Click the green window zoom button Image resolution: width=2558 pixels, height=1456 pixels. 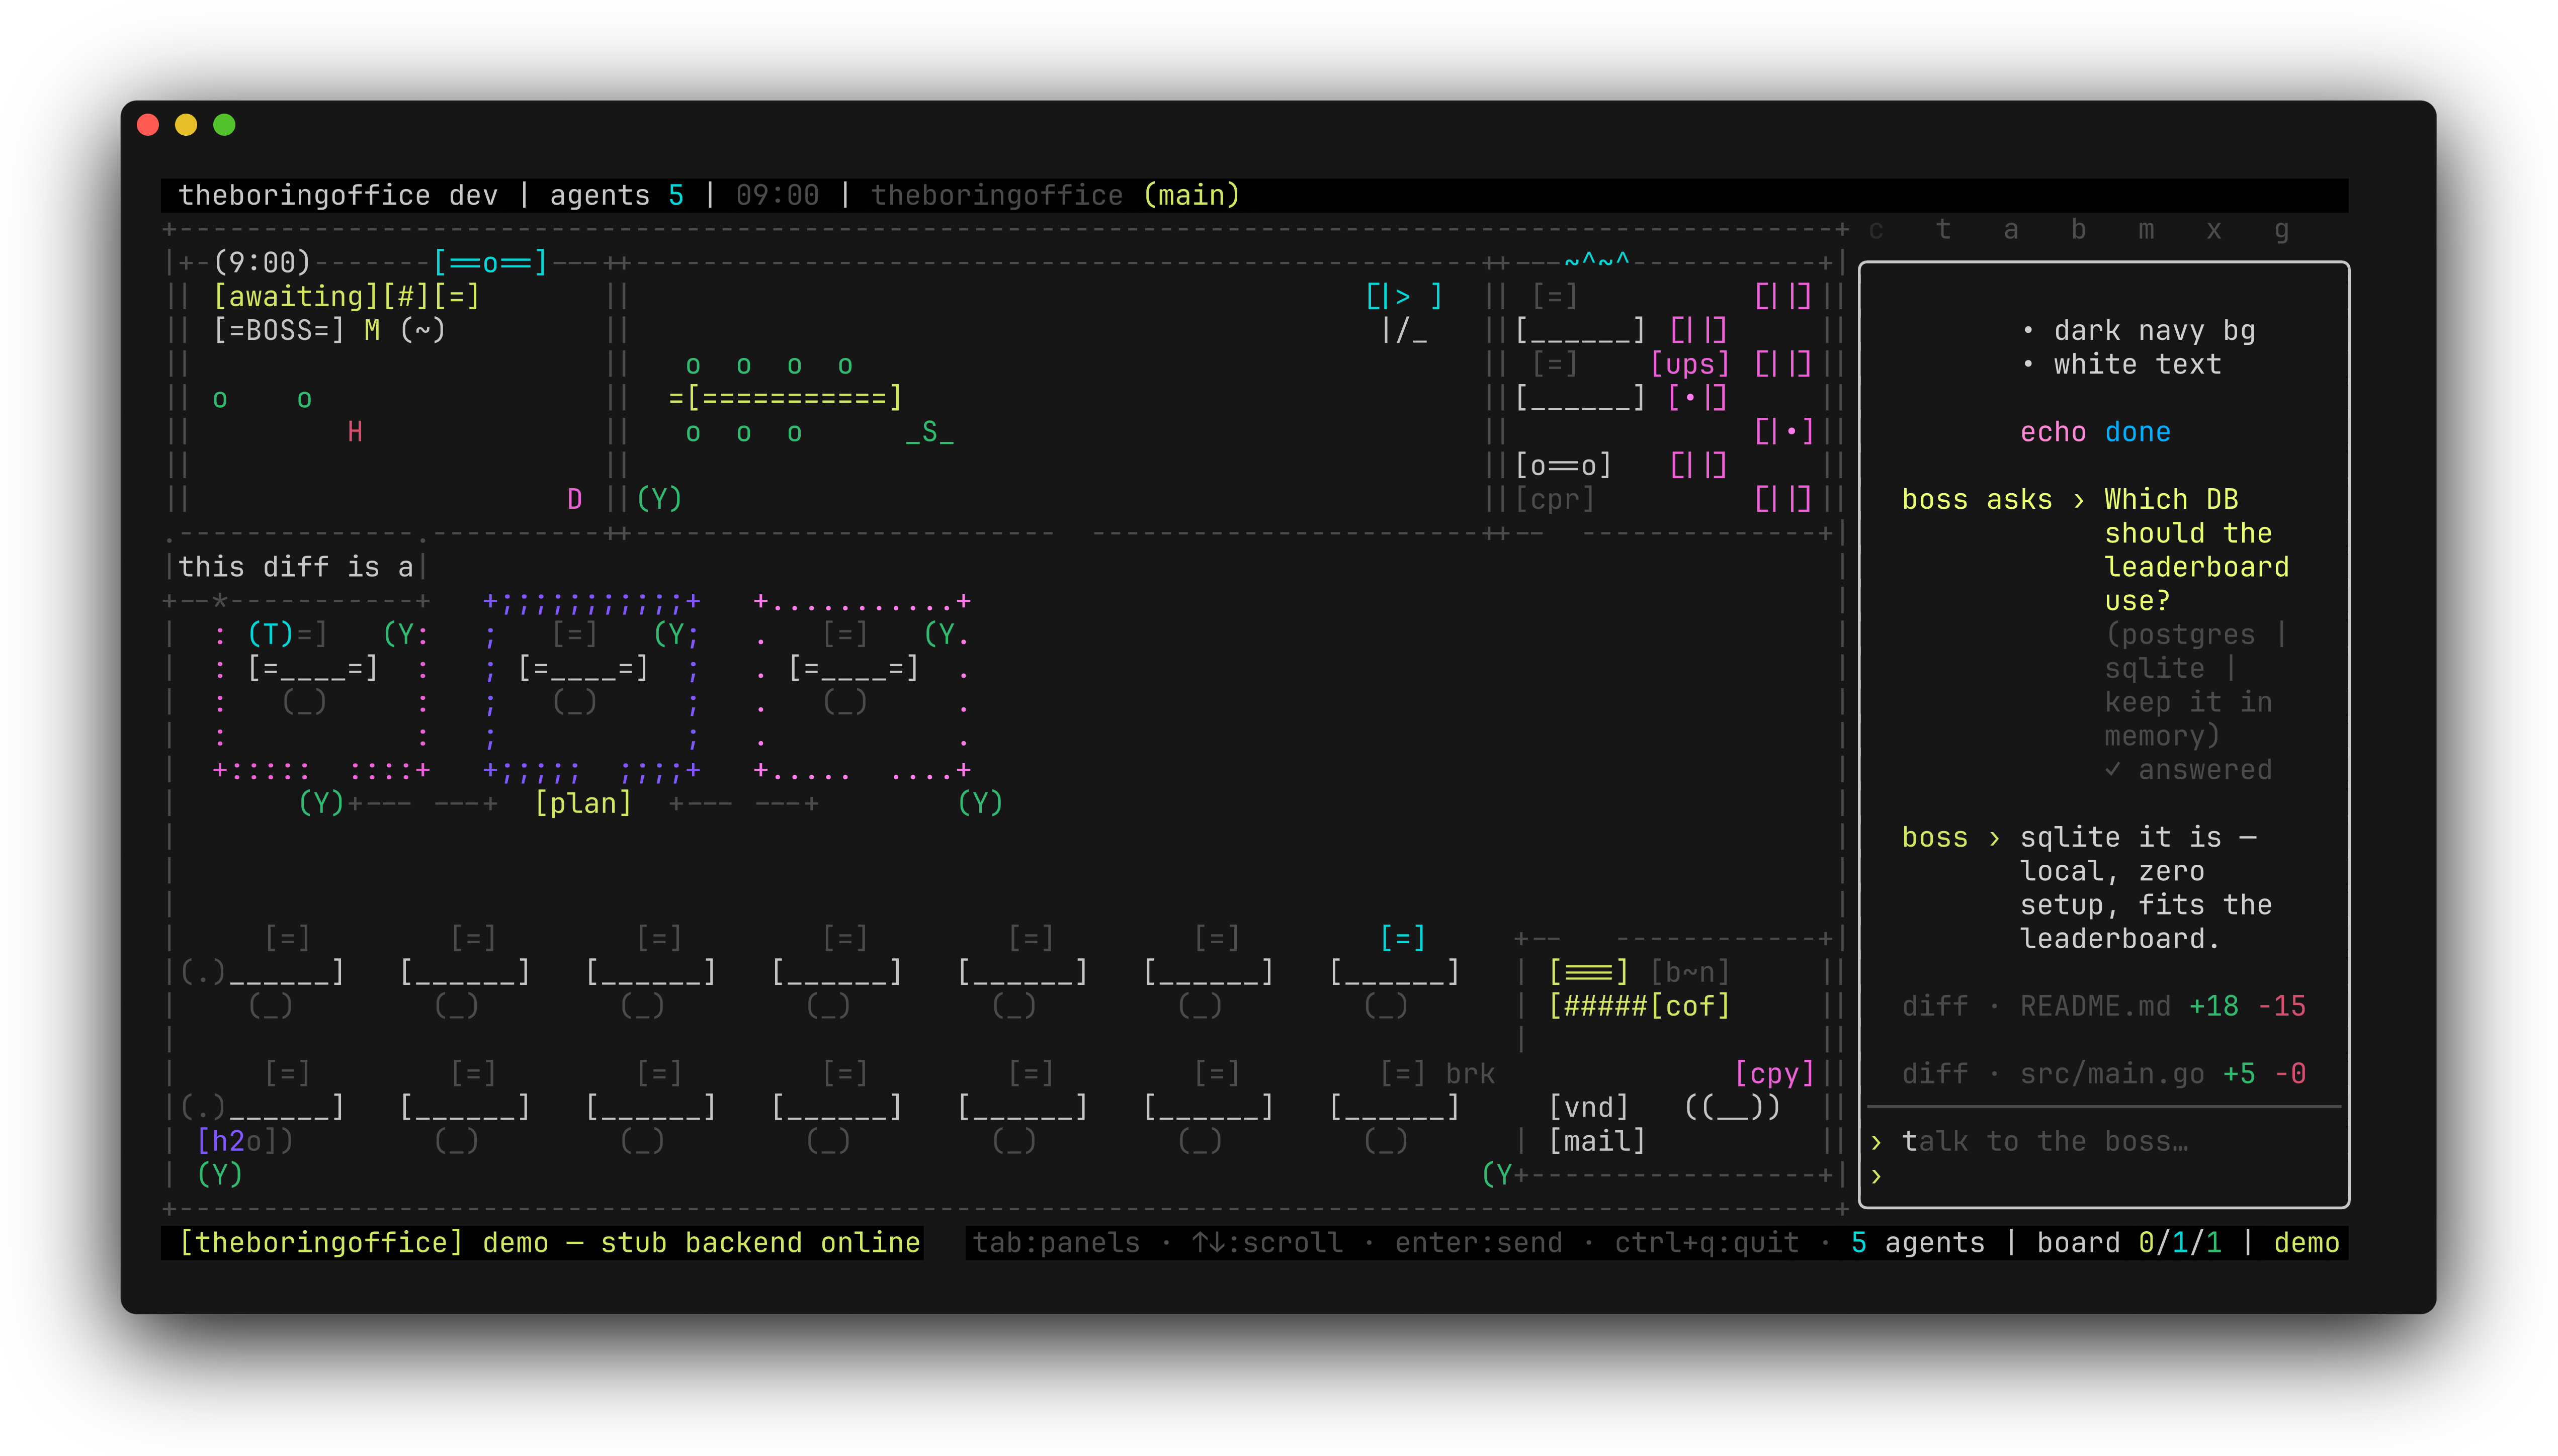pos(224,125)
